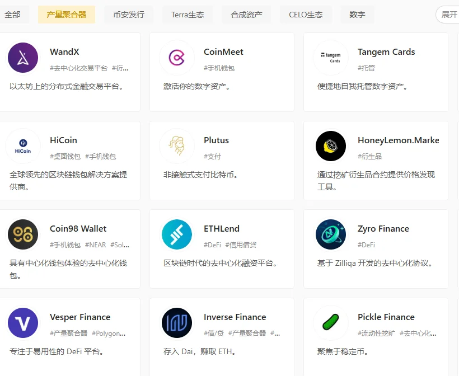Open the CELO生态 category tab
Screen dimensions: 459x376
tap(306, 15)
